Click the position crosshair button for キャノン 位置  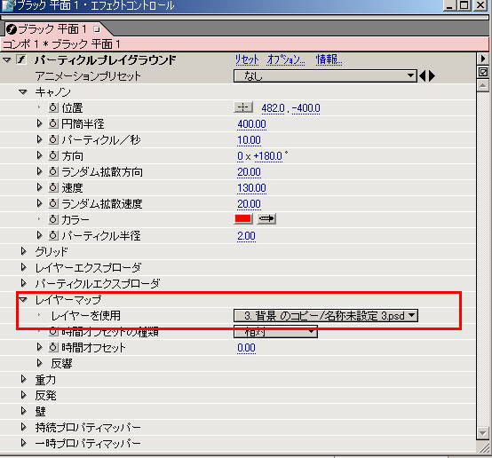[243, 107]
